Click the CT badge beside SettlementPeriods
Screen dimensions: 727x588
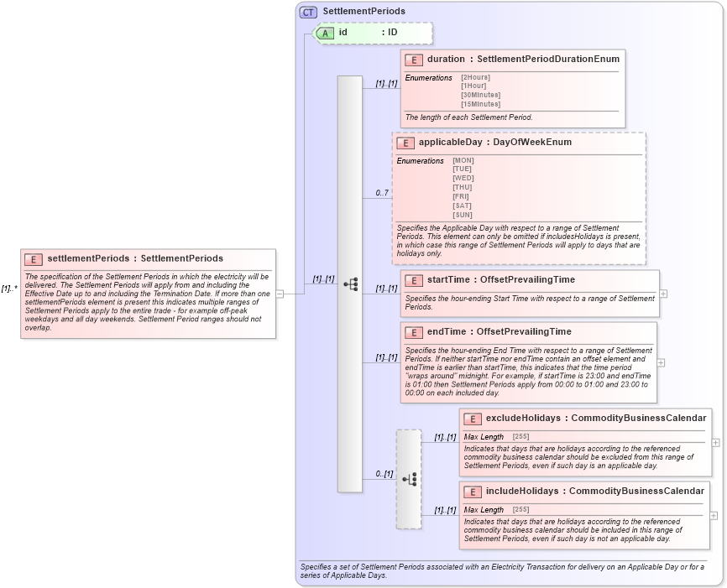tap(308, 12)
